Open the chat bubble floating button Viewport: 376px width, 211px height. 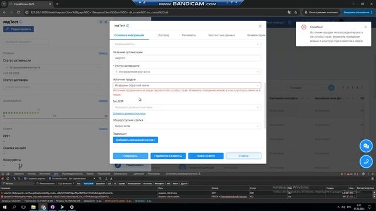coord(366,146)
